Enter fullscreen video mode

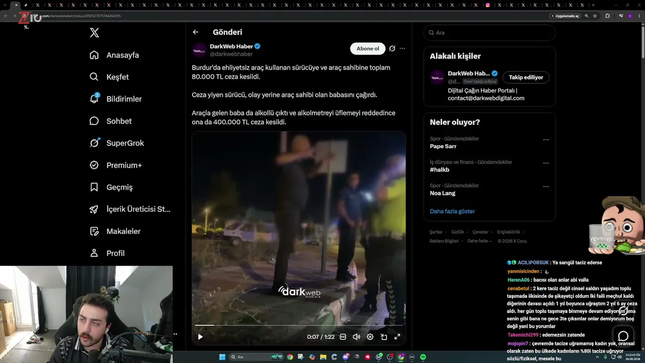tap(397, 337)
